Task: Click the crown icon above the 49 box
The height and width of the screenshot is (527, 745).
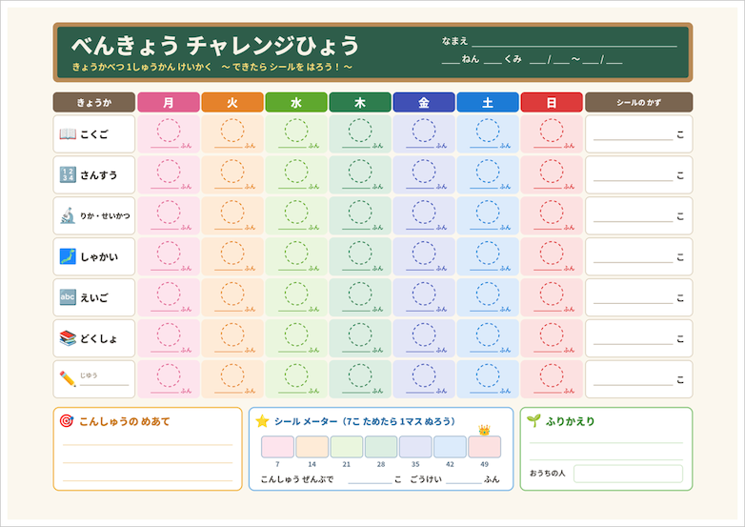Action: 484,430
